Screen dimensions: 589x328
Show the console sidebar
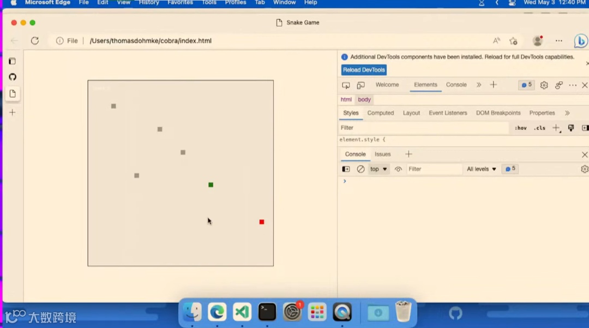[x=346, y=169]
